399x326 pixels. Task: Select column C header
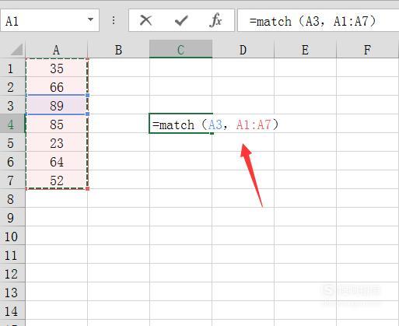coord(180,50)
